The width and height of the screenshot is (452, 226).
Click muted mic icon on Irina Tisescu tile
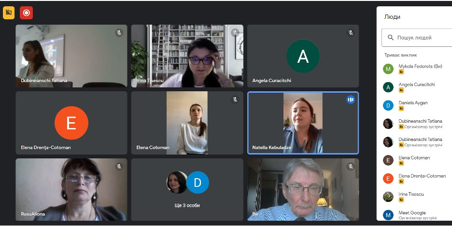[235, 32]
